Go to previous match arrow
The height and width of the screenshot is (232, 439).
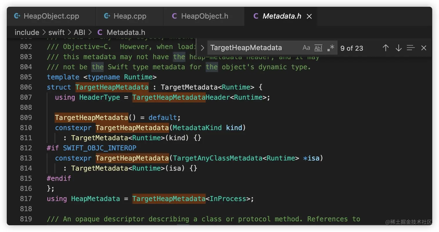click(386, 48)
